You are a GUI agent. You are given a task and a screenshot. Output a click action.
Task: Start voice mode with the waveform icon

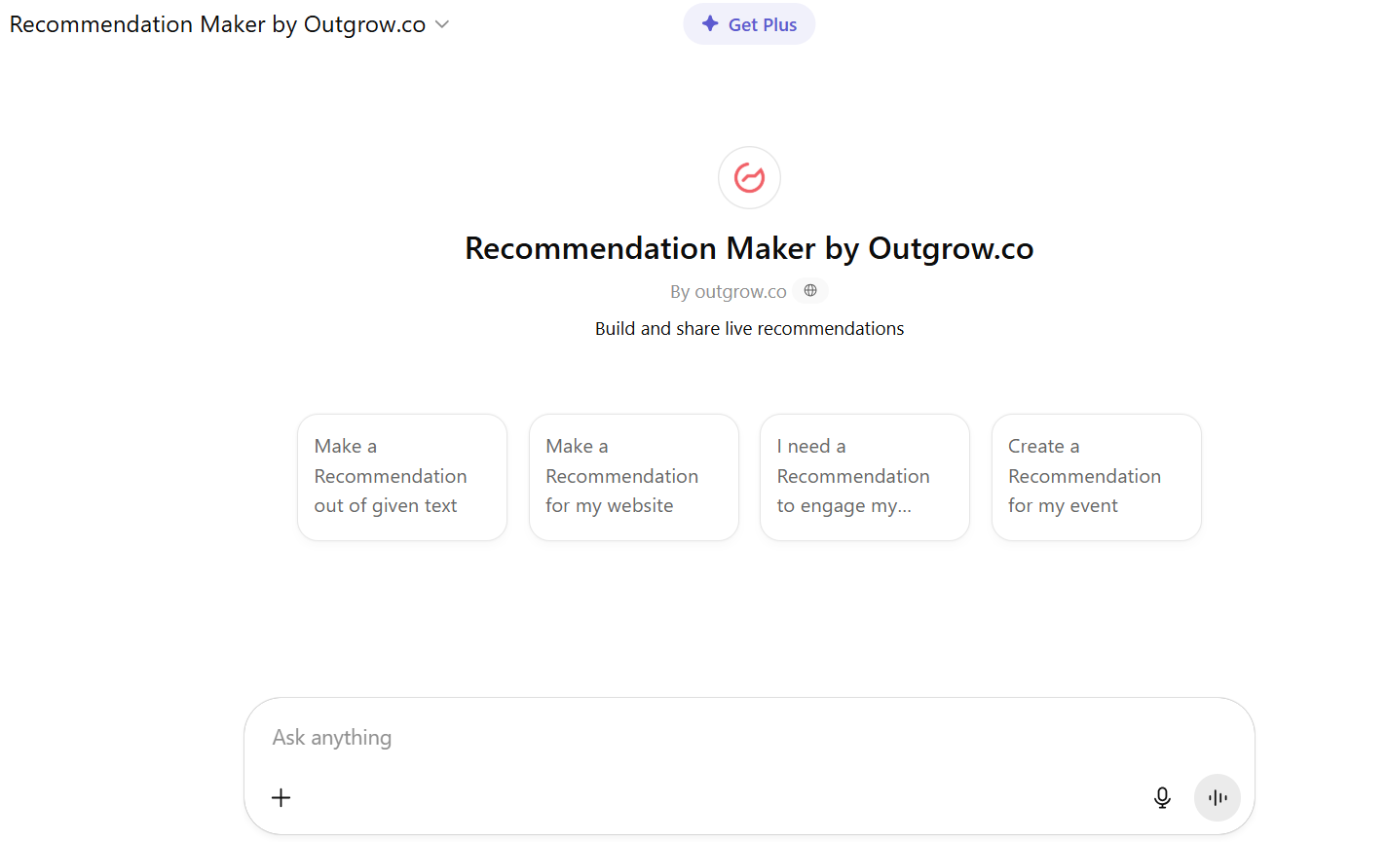(x=1217, y=797)
